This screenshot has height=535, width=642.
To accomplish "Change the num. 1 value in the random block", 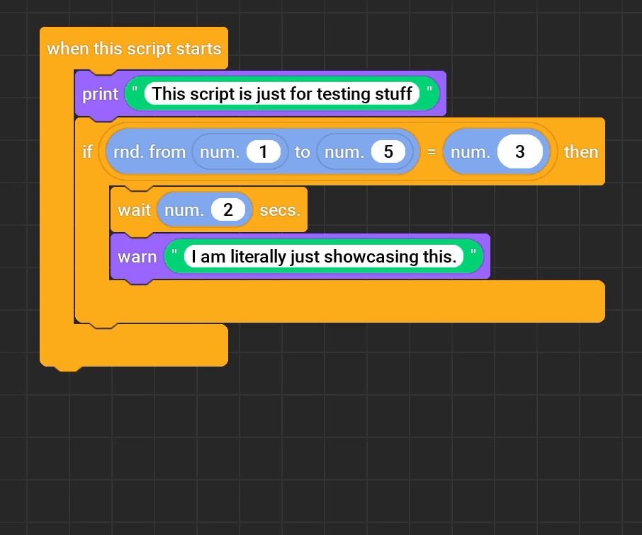I will [264, 151].
